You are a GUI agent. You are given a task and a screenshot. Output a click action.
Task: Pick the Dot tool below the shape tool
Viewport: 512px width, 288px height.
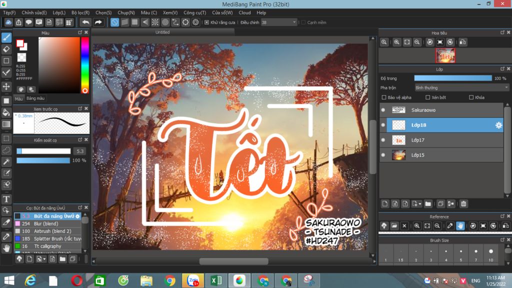point(6,72)
